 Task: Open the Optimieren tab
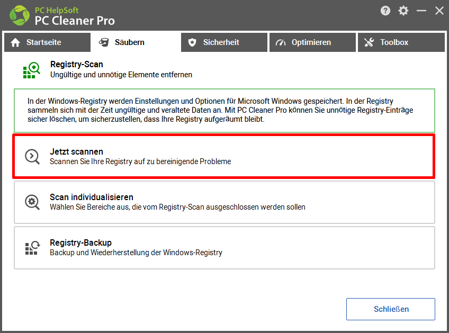point(313,42)
